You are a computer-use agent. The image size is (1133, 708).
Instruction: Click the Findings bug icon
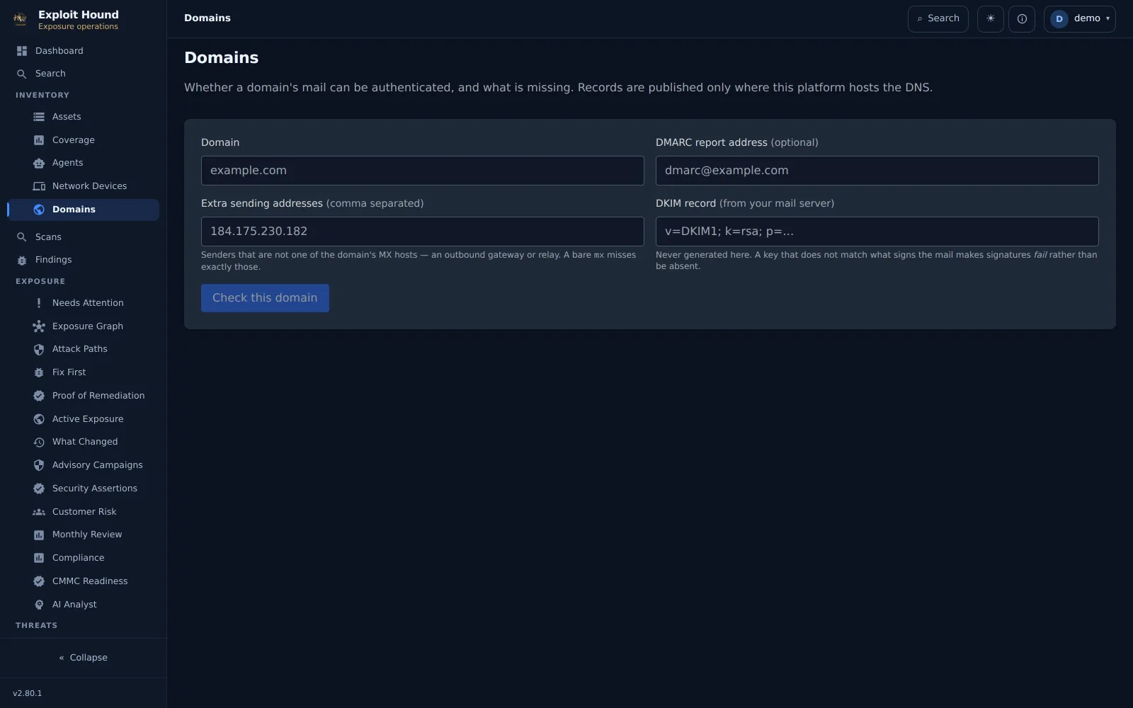coord(22,260)
